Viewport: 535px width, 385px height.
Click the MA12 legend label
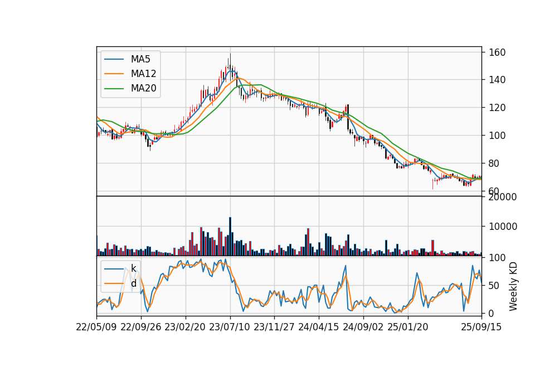[x=143, y=74]
